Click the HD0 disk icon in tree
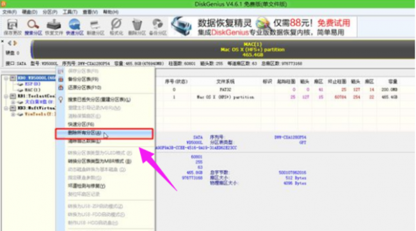 click(x=13, y=78)
